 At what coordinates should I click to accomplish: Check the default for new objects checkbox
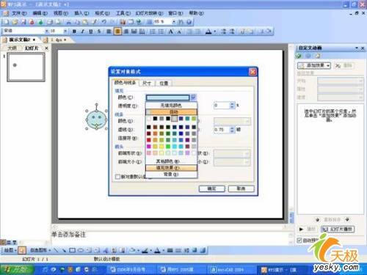tap(117, 177)
